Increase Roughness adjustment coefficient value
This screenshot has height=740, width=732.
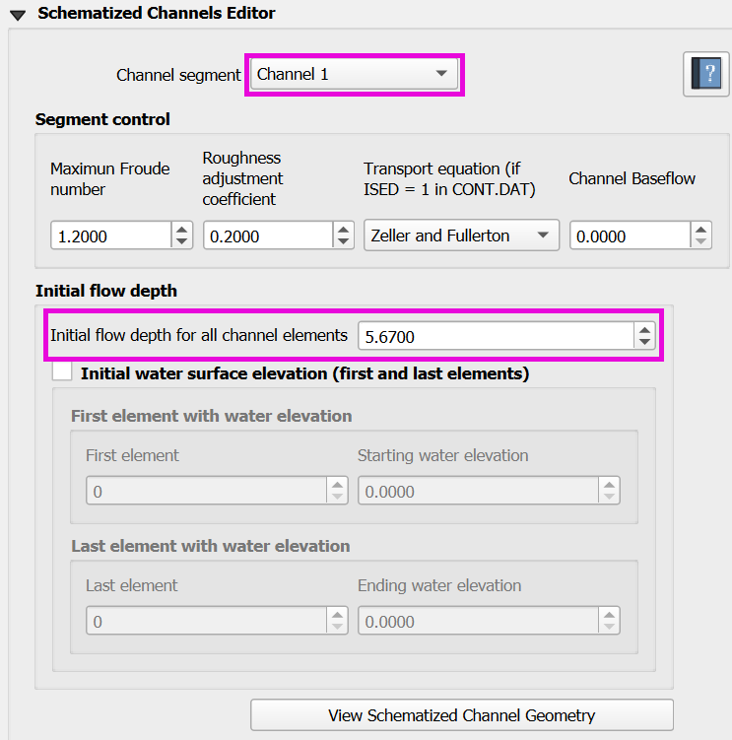[343, 230]
